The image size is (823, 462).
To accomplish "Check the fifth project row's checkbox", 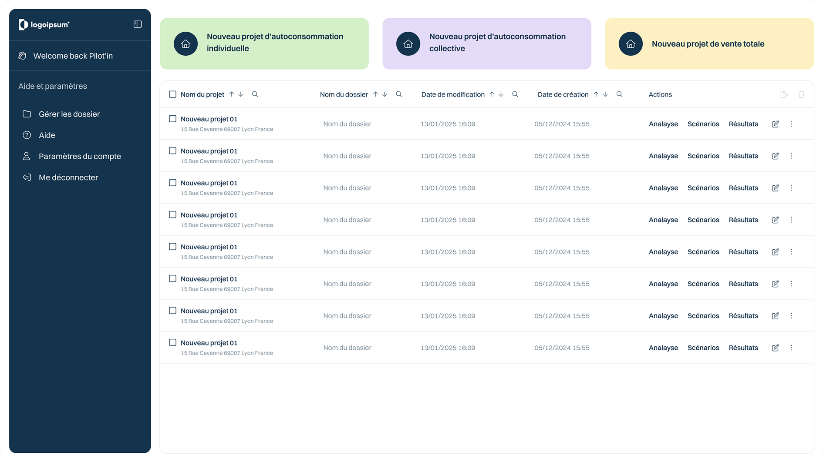I will (172, 247).
